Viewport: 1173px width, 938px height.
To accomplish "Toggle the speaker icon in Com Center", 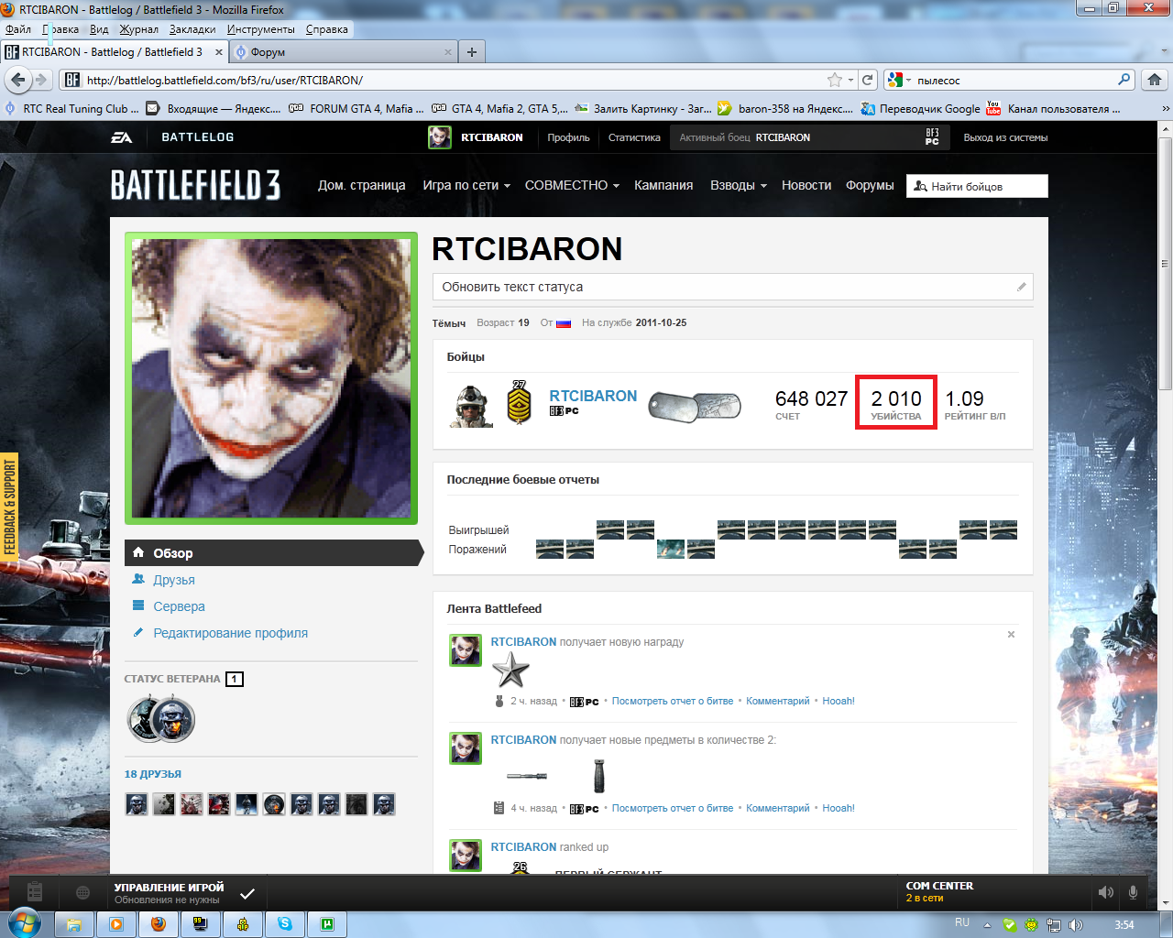I will pos(1106,892).
